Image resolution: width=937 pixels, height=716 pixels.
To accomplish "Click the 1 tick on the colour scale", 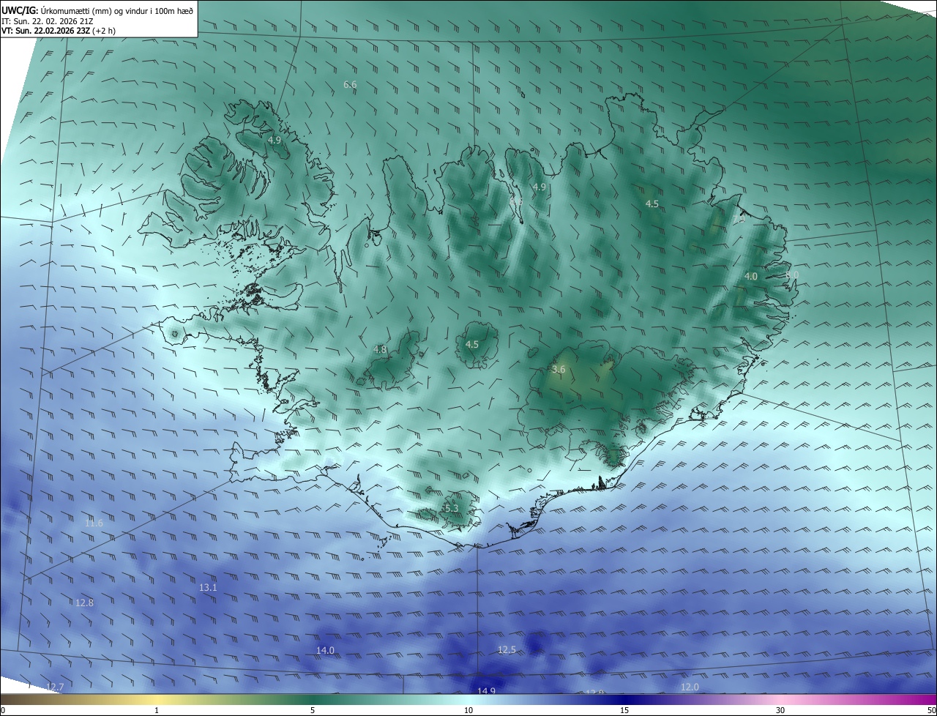I will point(157,710).
